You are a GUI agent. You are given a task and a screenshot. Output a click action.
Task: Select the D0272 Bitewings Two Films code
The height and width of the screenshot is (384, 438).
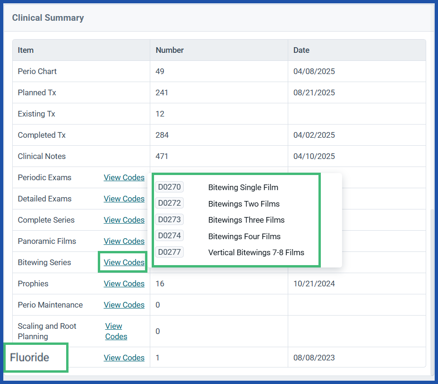click(169, 203)
